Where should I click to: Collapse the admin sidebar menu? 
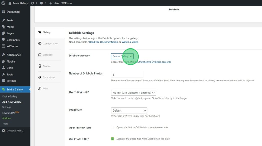(15, 131)
